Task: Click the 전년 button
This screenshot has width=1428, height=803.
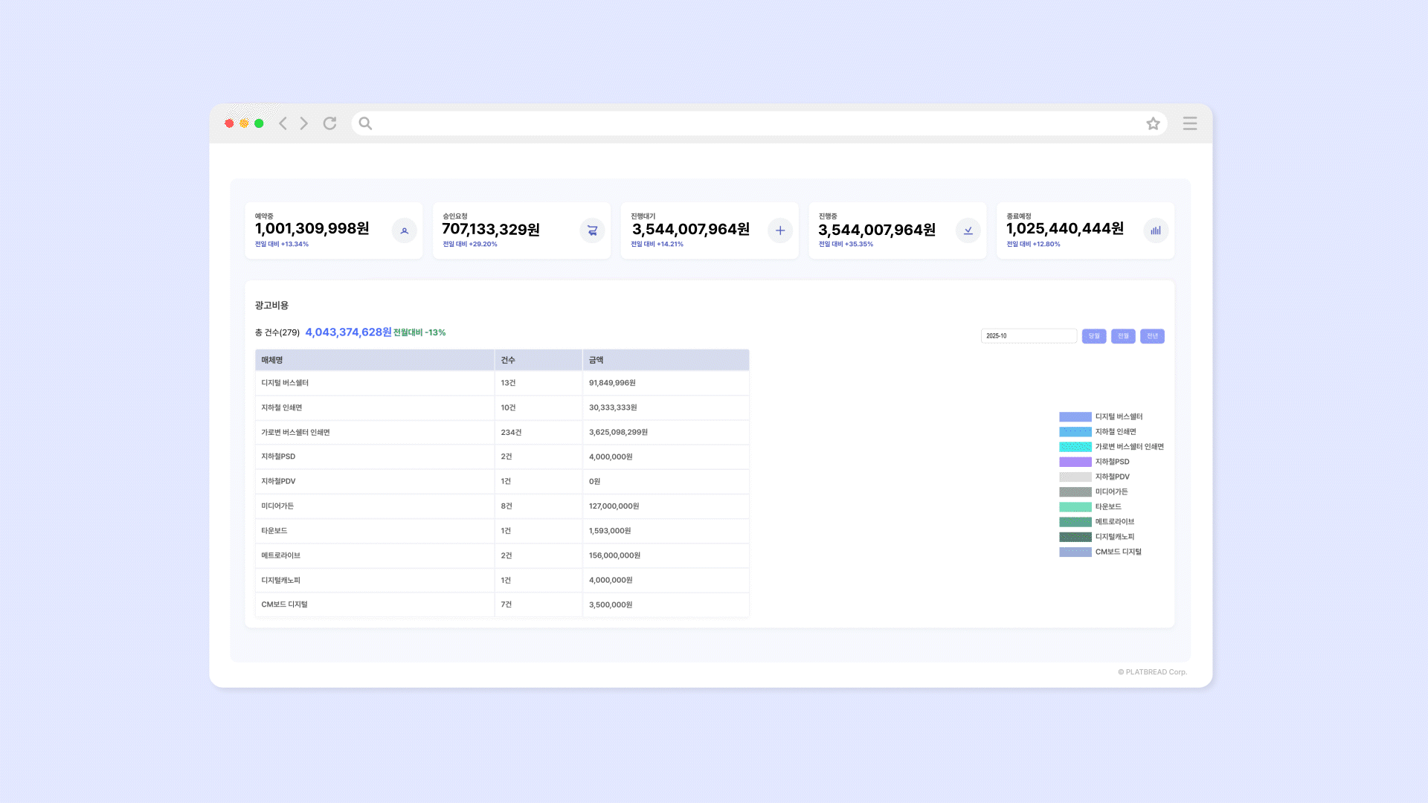Action: tap(1152, 336)
